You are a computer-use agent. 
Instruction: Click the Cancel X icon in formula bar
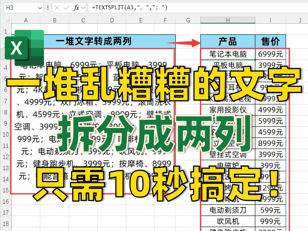tap(57, 8)
